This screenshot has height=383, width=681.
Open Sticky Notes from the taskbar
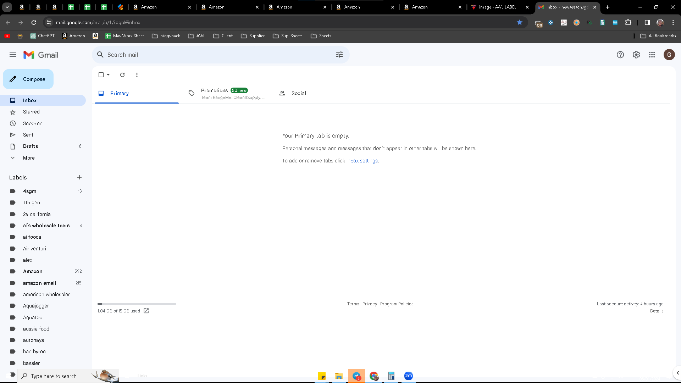click(x=322, y=376)
